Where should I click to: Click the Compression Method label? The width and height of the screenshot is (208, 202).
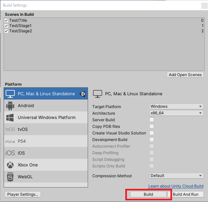click(112, 176)
